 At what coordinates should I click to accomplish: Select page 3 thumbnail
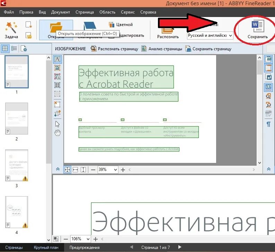(17, 165)
